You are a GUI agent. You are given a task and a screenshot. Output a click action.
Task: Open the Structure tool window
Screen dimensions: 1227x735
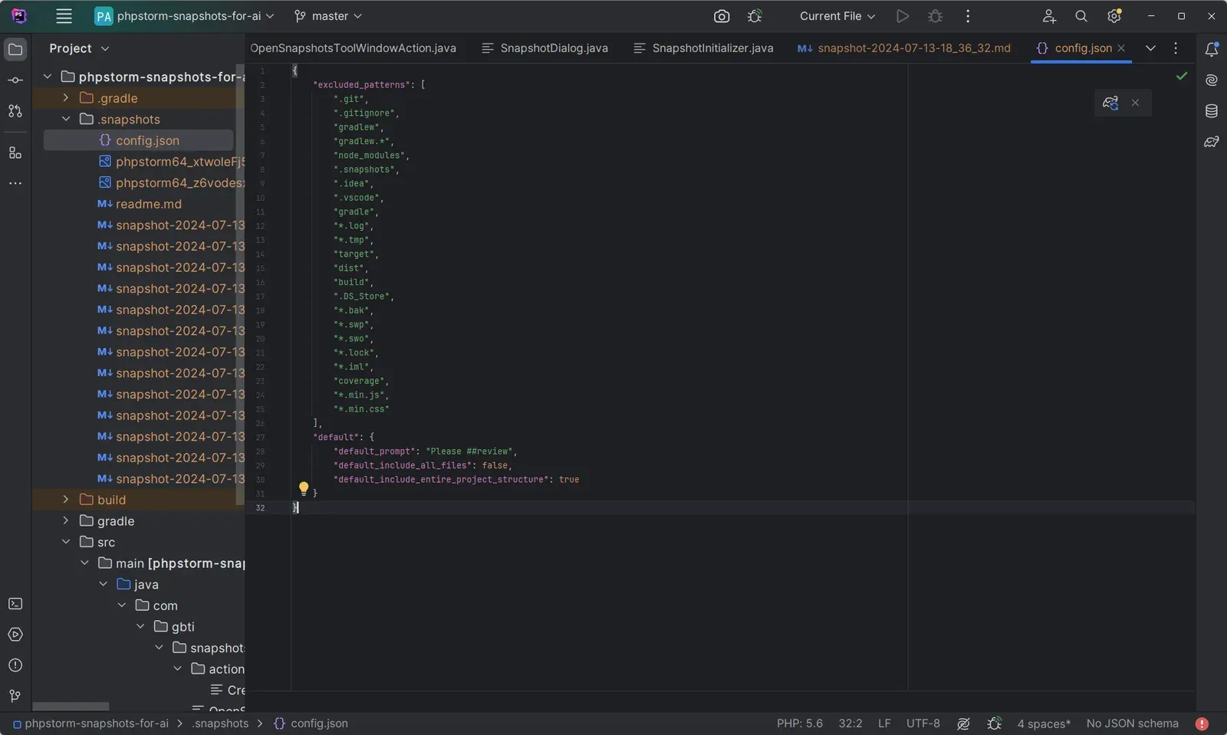click(x=15, y=153)
